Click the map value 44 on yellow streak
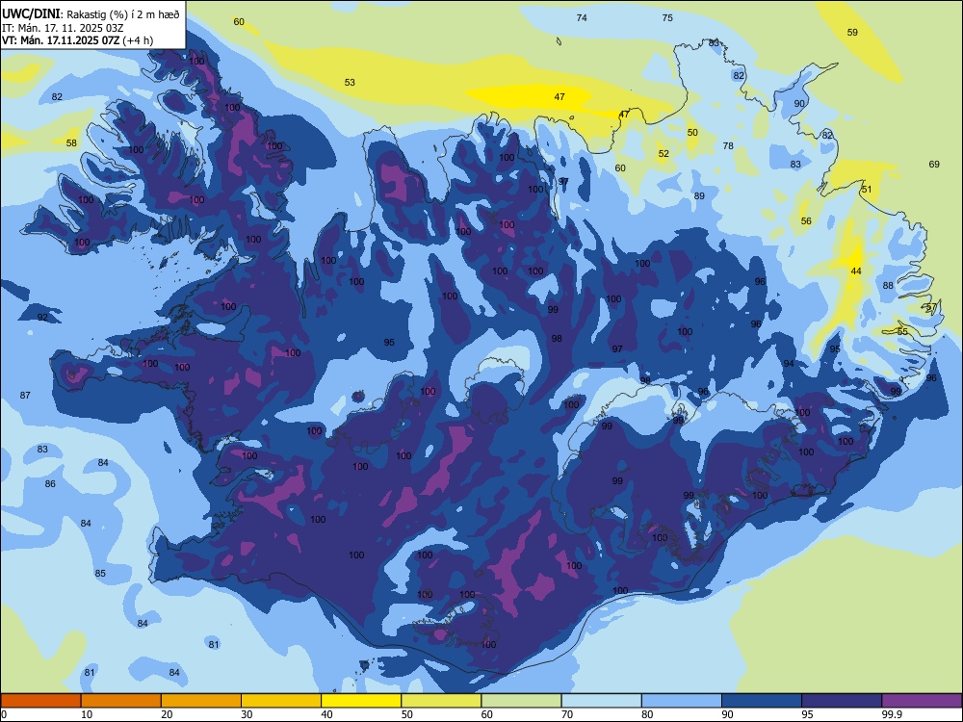 pos(856,271)
